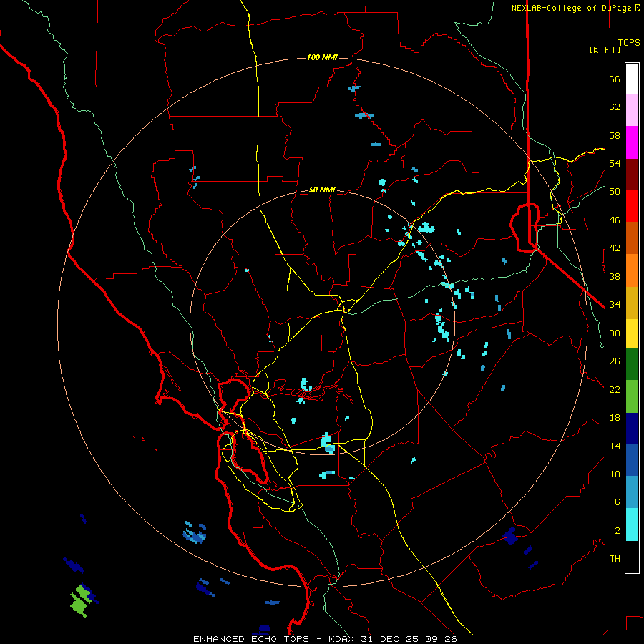
Task: Click the bright yellow legend swatch
Action: tap(632, 333)
